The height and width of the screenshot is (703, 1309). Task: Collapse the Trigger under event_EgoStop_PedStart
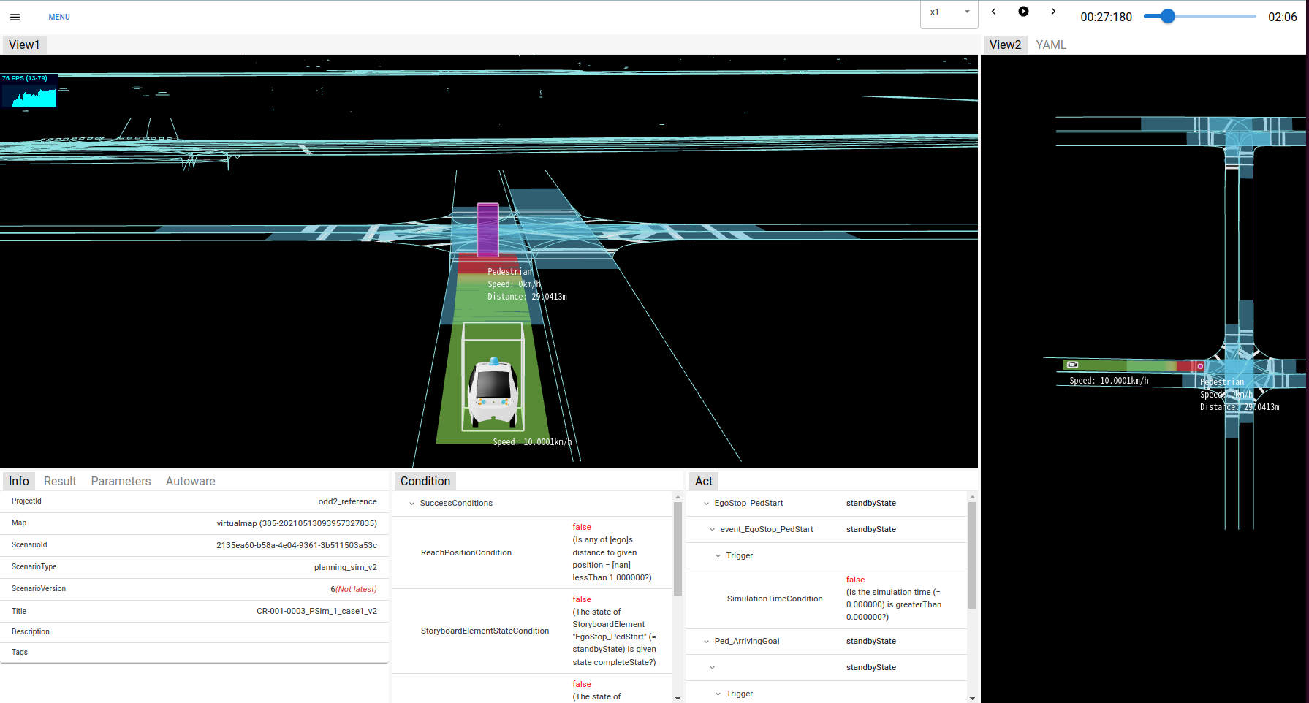tap(718, 555)
